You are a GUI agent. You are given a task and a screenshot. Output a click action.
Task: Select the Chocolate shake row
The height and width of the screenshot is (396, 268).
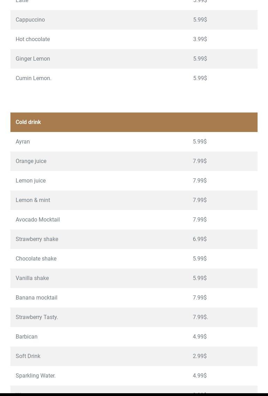pyautogui.click(x=36, y=259)
